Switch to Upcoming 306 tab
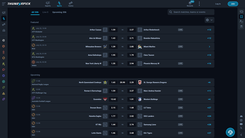This screenshot has height=138, width=245. pos(59,12)
